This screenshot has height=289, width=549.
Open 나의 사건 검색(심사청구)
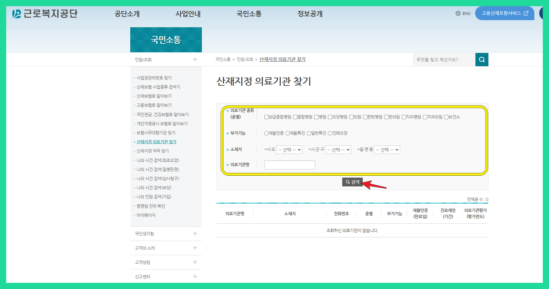158,179
